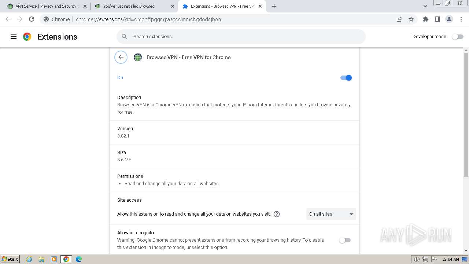Image resolution: width=469 pixels, height=264 pixels.
Task: Click the network tray icon
Action: click(x=425, y=259)
